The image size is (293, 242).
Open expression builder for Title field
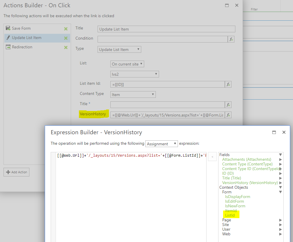tap(228, 105)
